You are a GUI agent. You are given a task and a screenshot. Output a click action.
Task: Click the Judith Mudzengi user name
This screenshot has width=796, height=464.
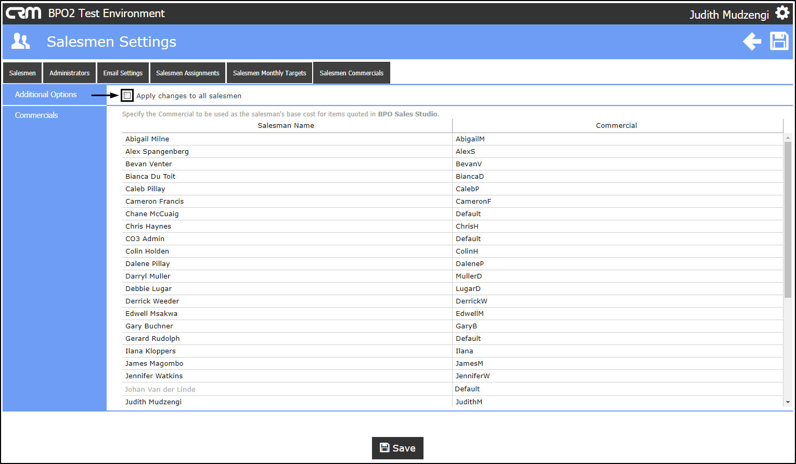tap(729, 15)
